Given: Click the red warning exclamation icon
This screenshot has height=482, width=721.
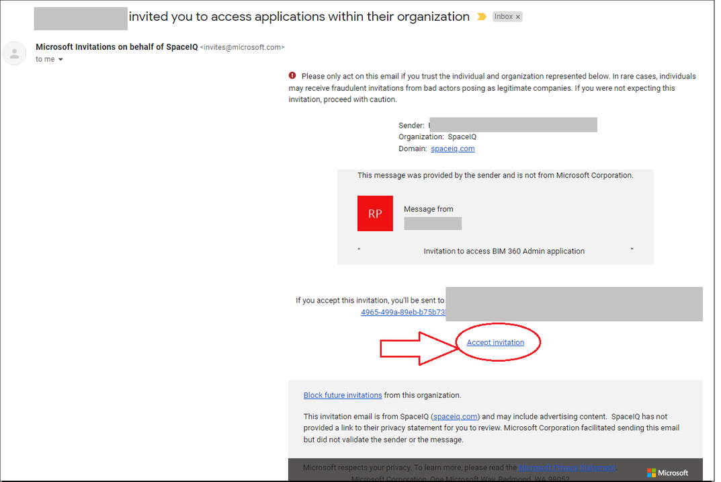Looking at the screenshot, I should (x=292, y=76).
